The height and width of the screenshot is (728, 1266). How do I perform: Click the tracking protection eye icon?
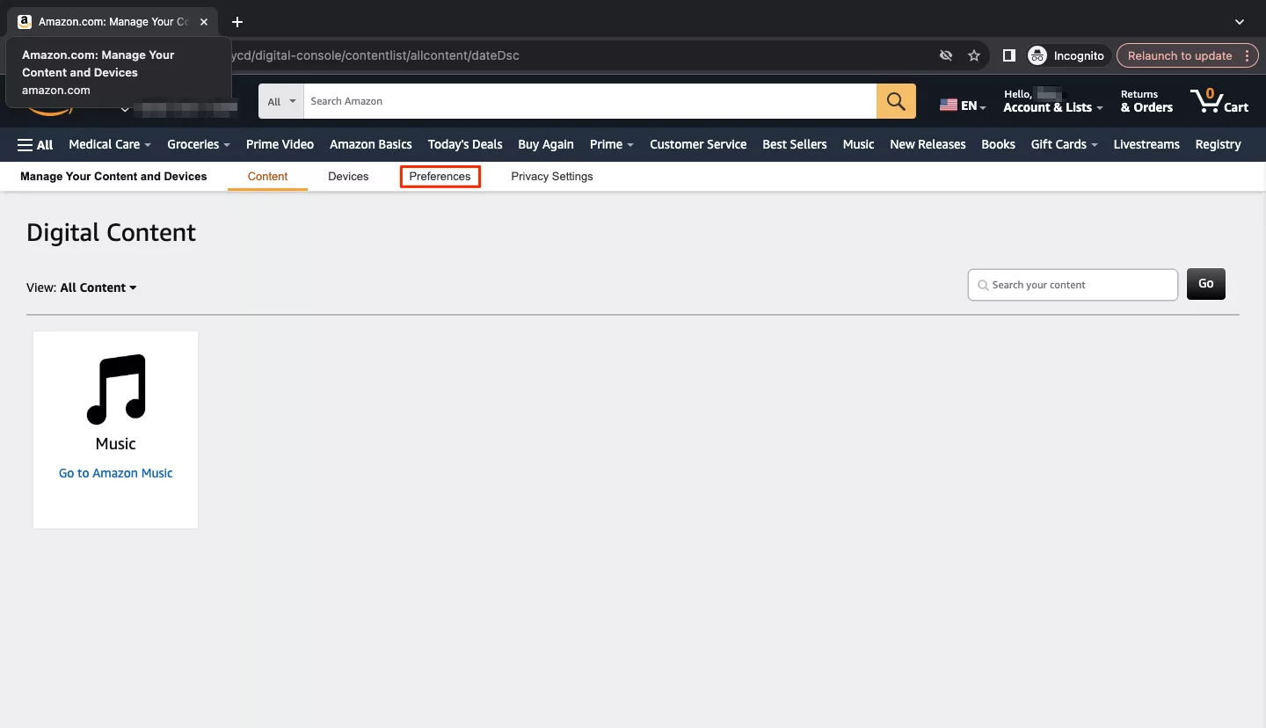coord(946,55)
